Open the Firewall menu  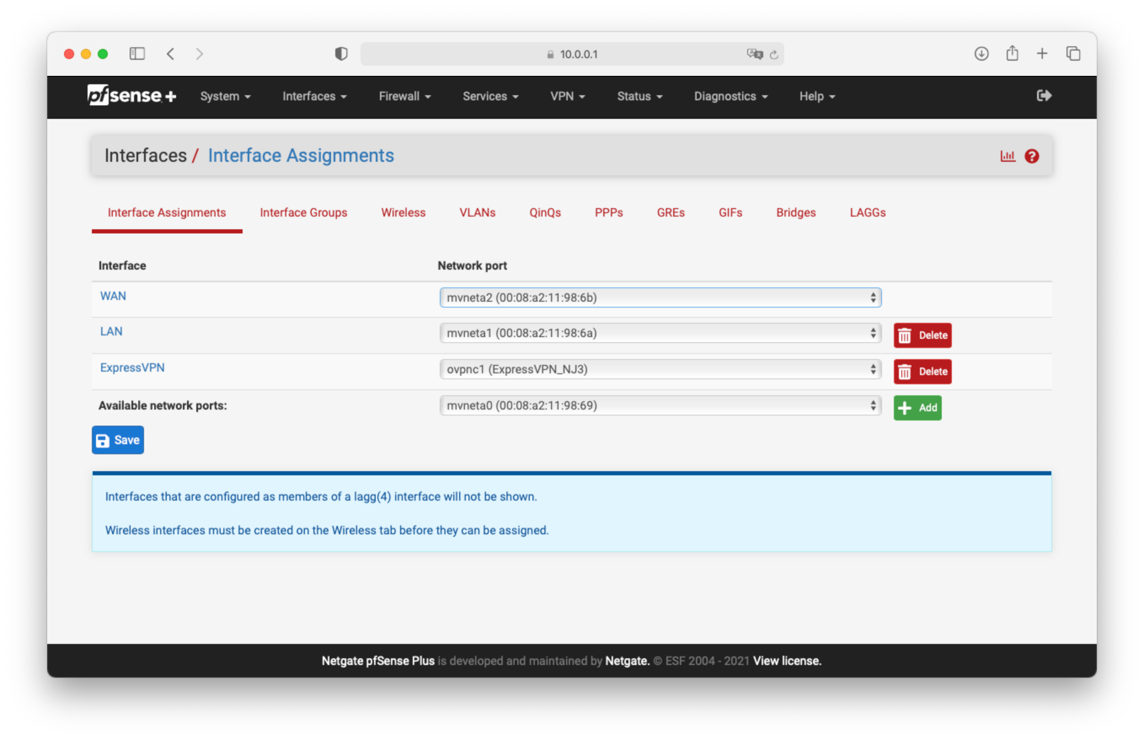coord(404,96)
